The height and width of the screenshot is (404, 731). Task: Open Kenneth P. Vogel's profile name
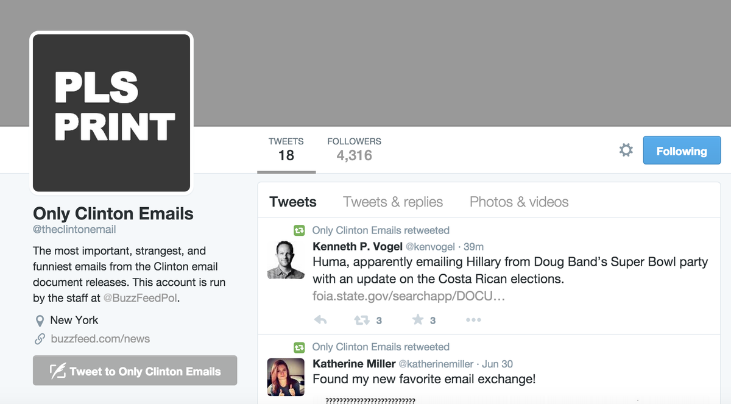(358, 246)
